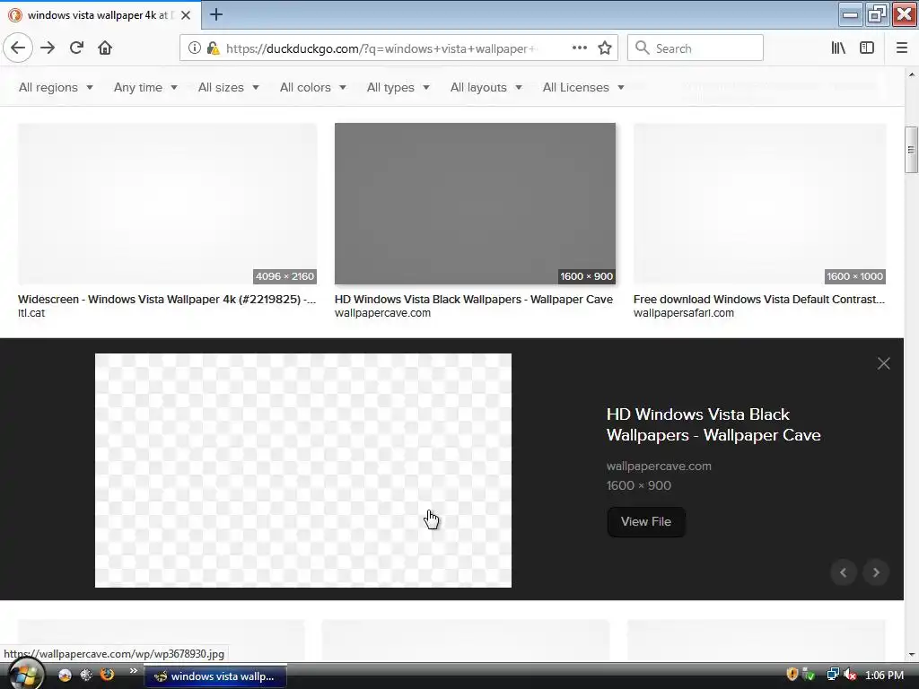Viewport: 919px width, 689px height.
Task: Select the HD Windows Vista Black Wallpapers thumbnail
Action: (475, 204)
